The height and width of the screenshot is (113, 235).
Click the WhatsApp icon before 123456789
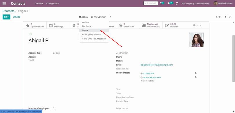142,74
